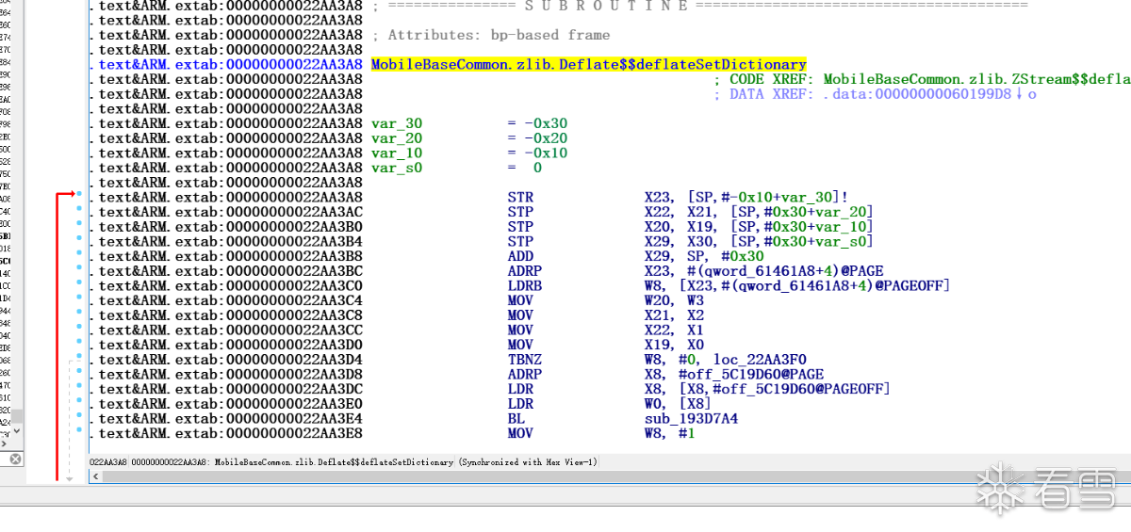Select local variable var_s0 definition
The width and height of the screenshot is (1131, 532).
pos(397,168)
